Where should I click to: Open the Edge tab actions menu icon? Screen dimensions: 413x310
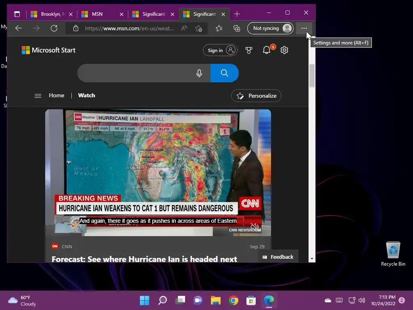(17, 14)
